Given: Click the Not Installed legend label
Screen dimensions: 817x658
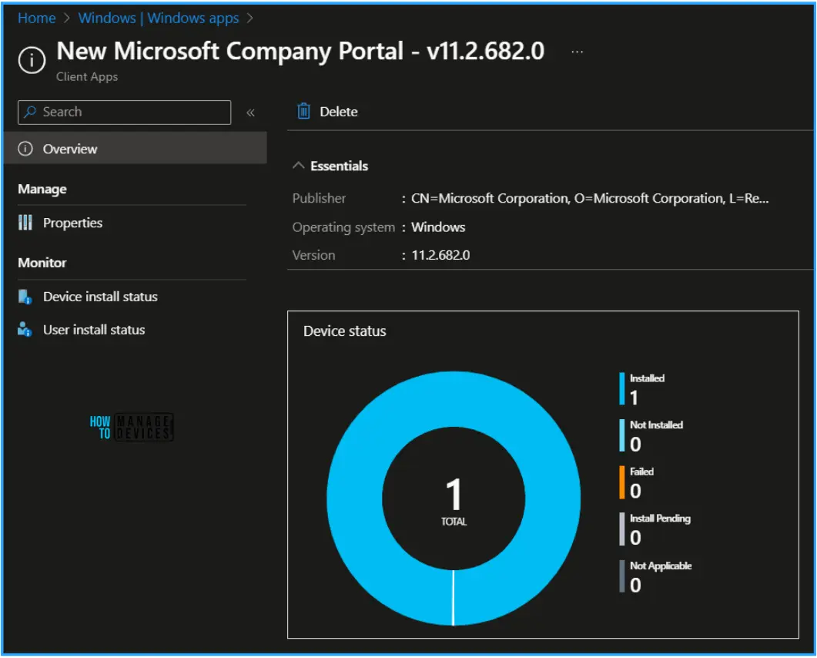Looking at the screenshot, I should click(656, 425).
